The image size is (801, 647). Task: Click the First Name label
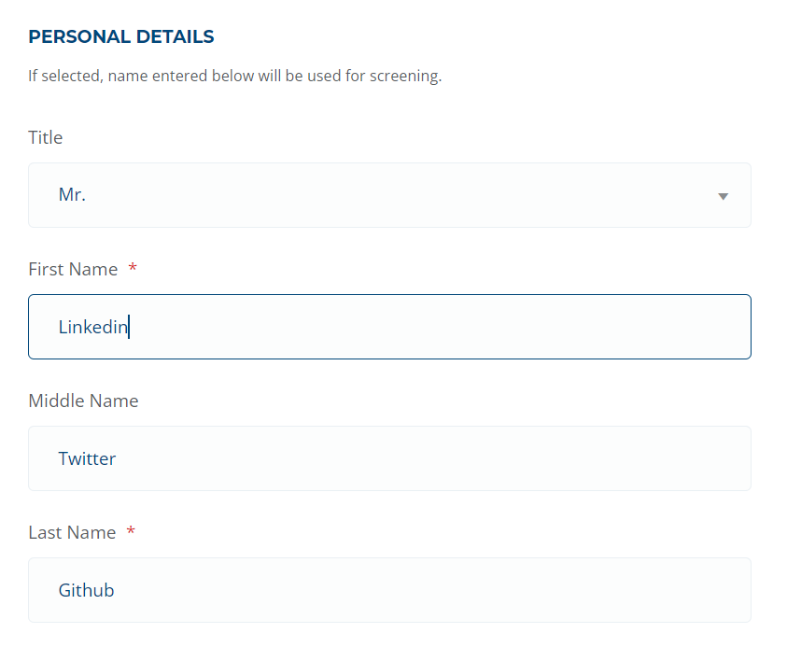coord(73,269)
